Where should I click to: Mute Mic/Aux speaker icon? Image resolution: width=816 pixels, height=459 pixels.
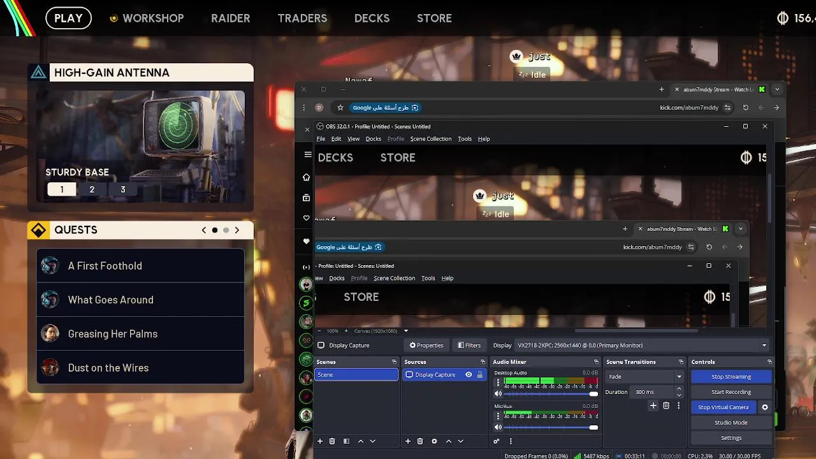[499, 427]
